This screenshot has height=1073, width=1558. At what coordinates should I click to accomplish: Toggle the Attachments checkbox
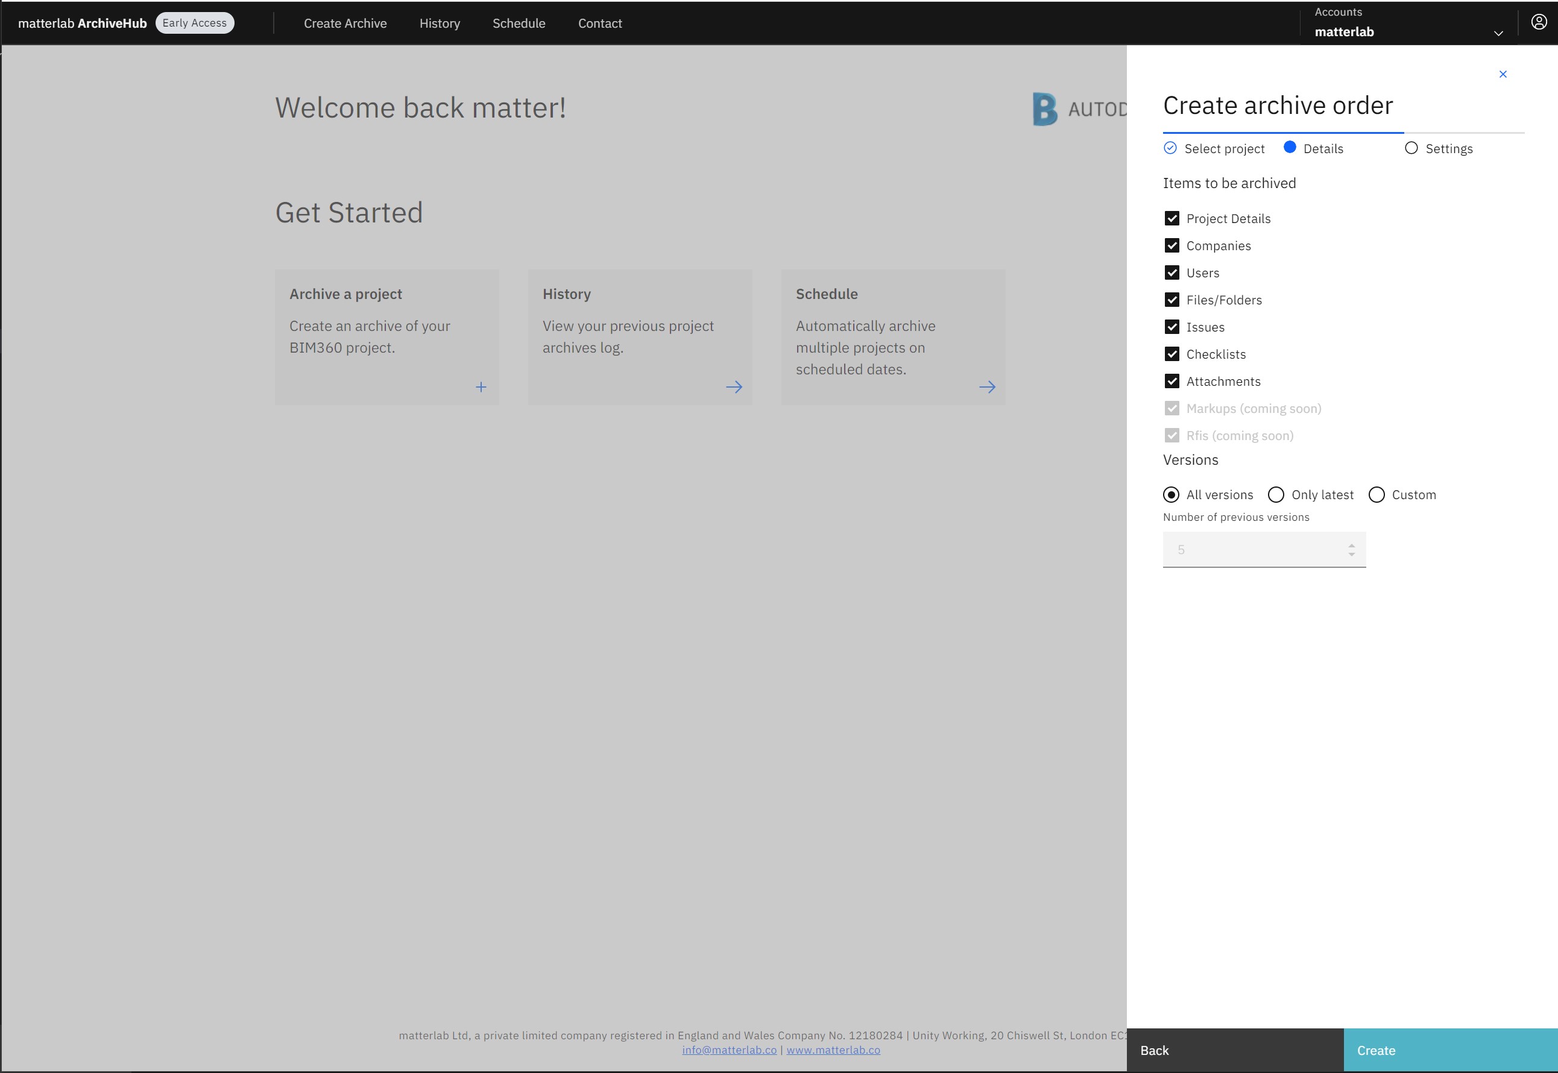(x=1172, y=382)
